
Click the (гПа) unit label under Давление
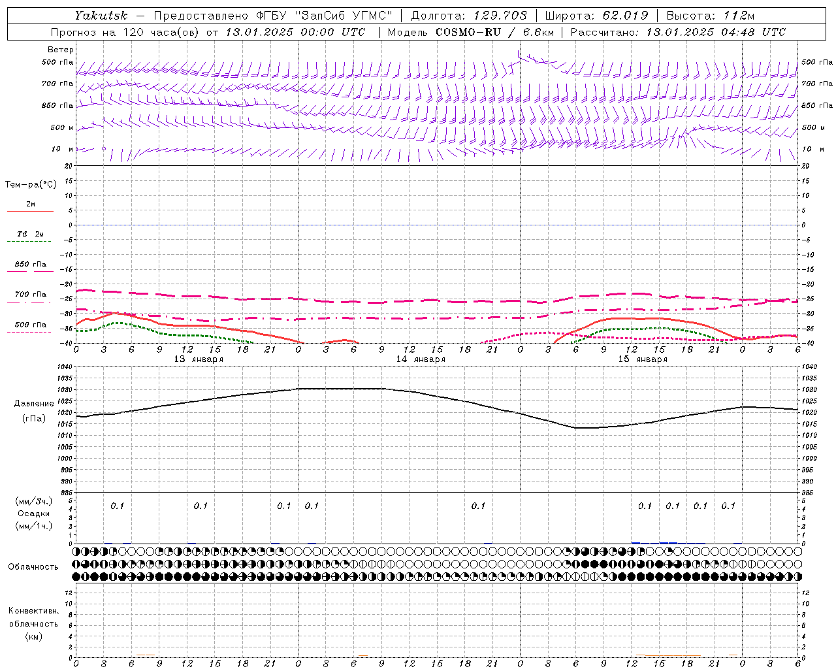pyautogui.click(x=34, y=419)
